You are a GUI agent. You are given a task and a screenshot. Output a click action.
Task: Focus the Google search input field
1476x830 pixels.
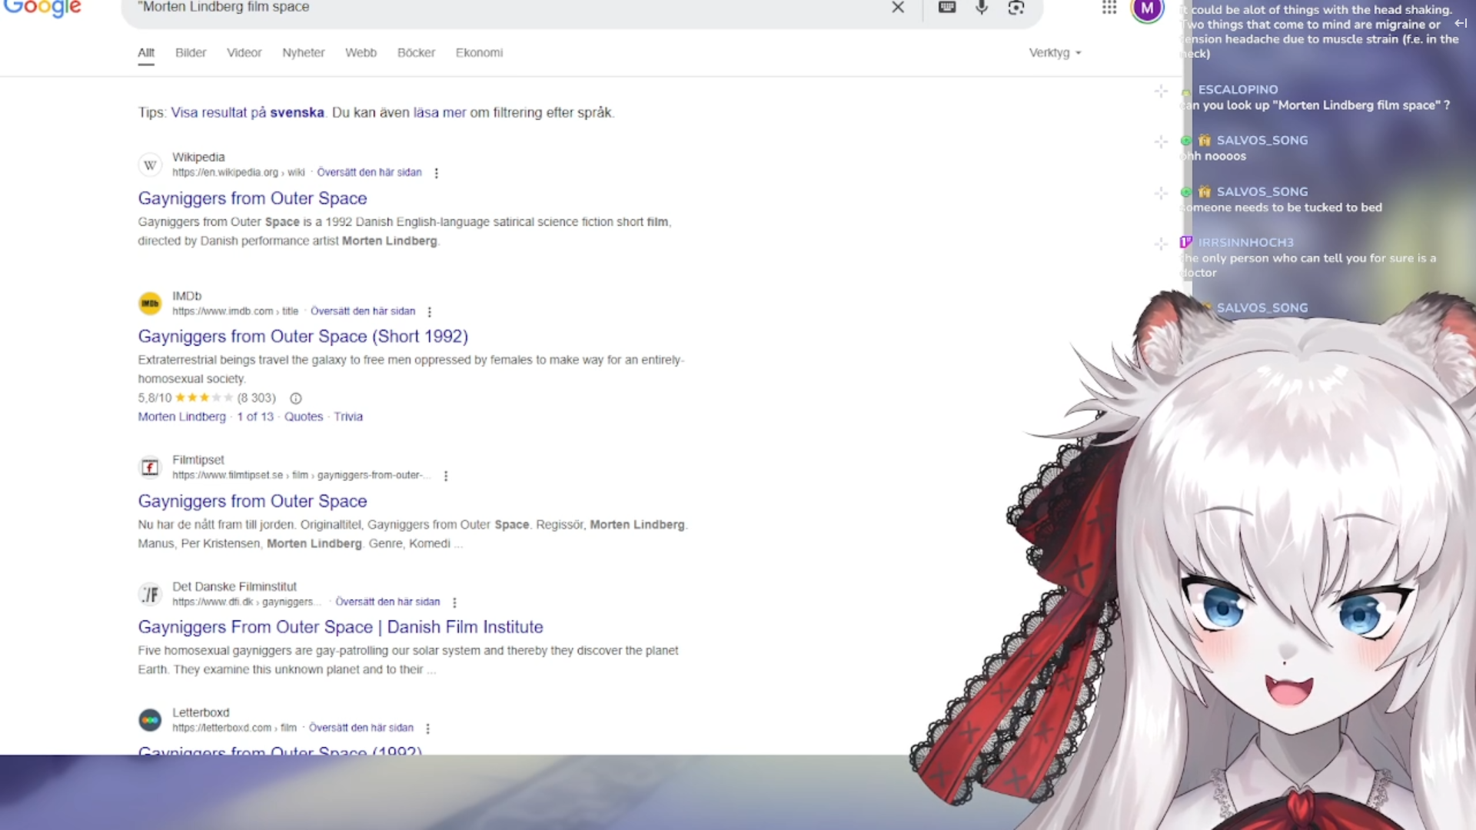coord(507,7)
